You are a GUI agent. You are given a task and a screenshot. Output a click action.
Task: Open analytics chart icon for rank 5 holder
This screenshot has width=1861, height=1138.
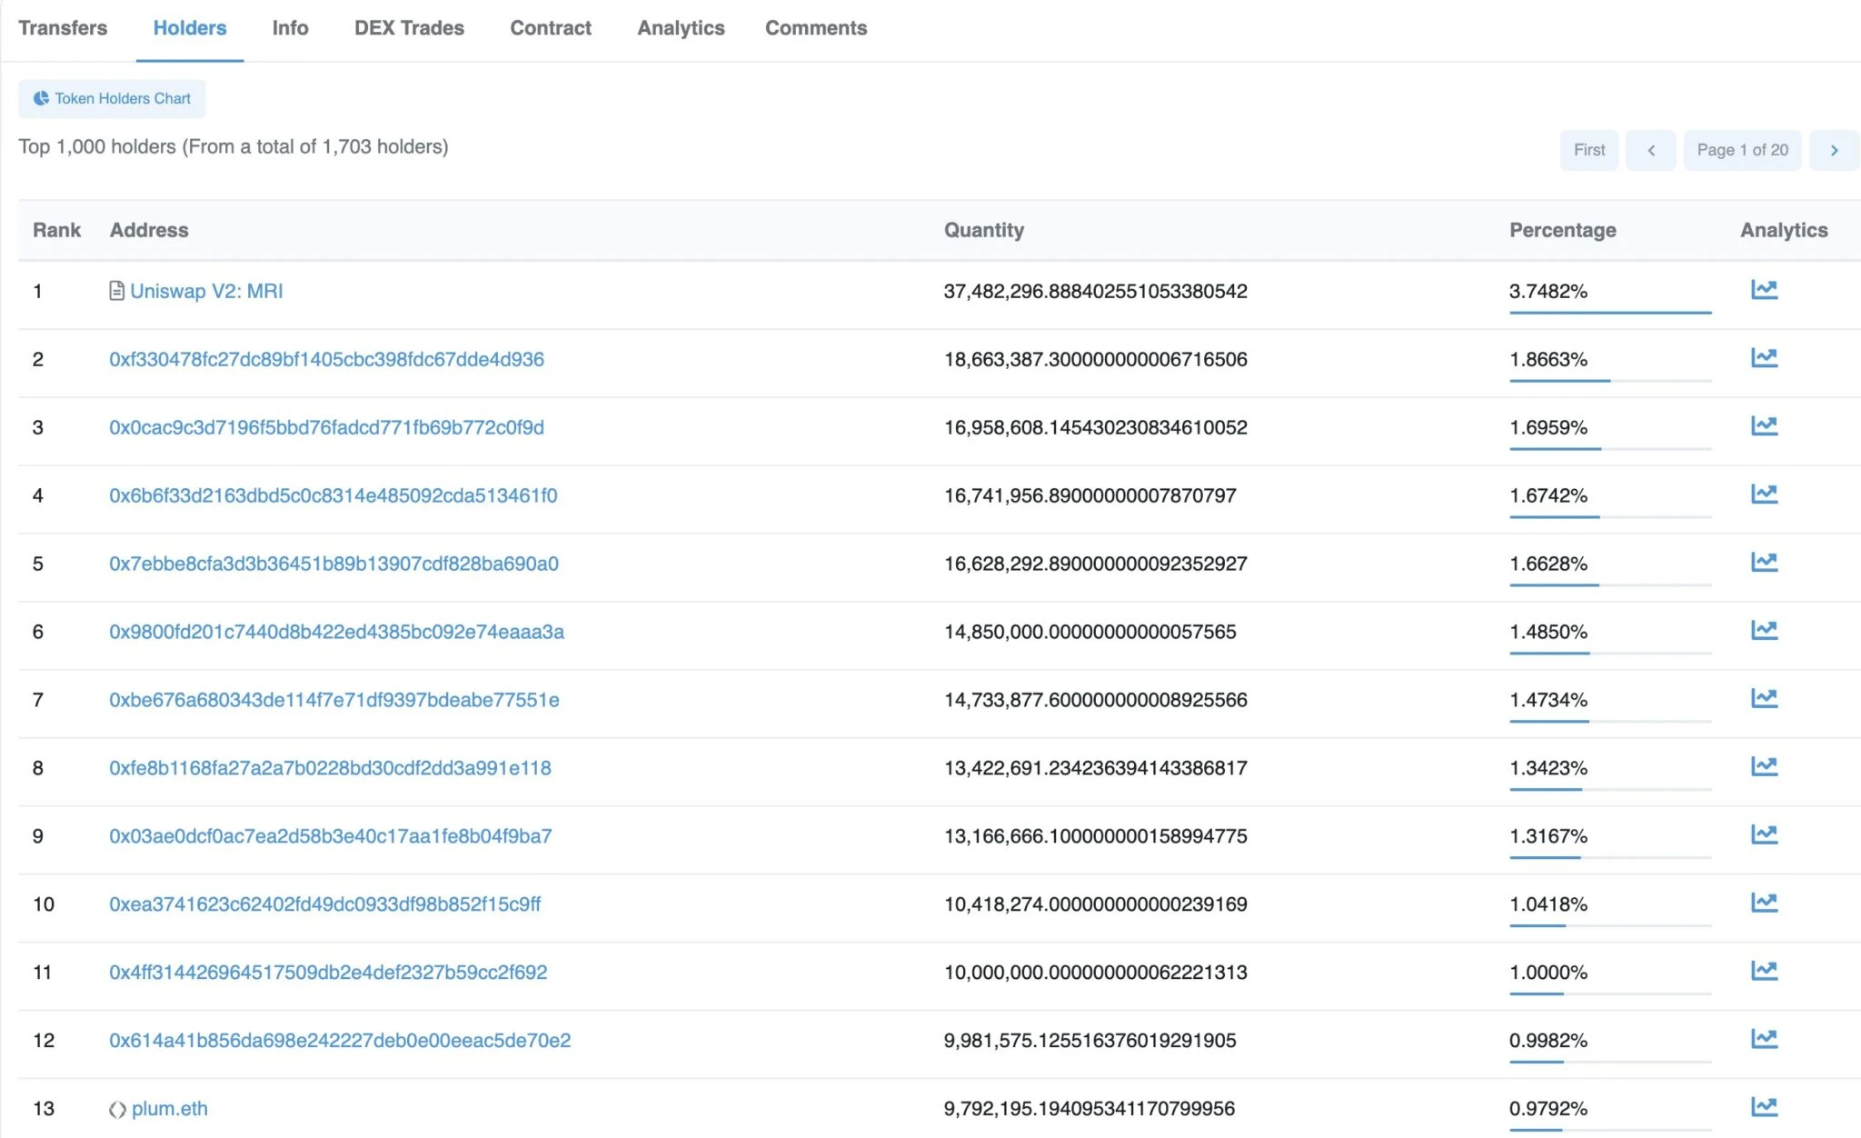1764,563
